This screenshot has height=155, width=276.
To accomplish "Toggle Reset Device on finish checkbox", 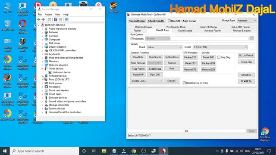I will pyautogui.click(x=184, y=83).
